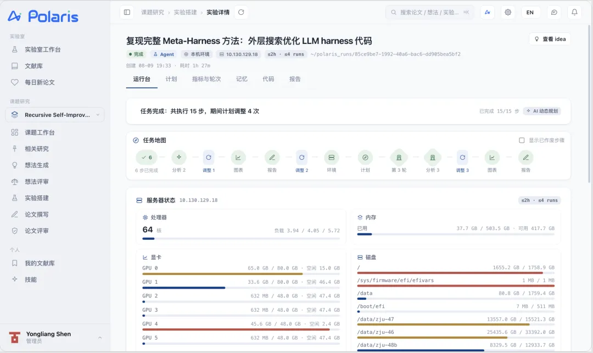Select the 第 3 轮 step node
The image size is (593, 353).
(x=399, y=158)
